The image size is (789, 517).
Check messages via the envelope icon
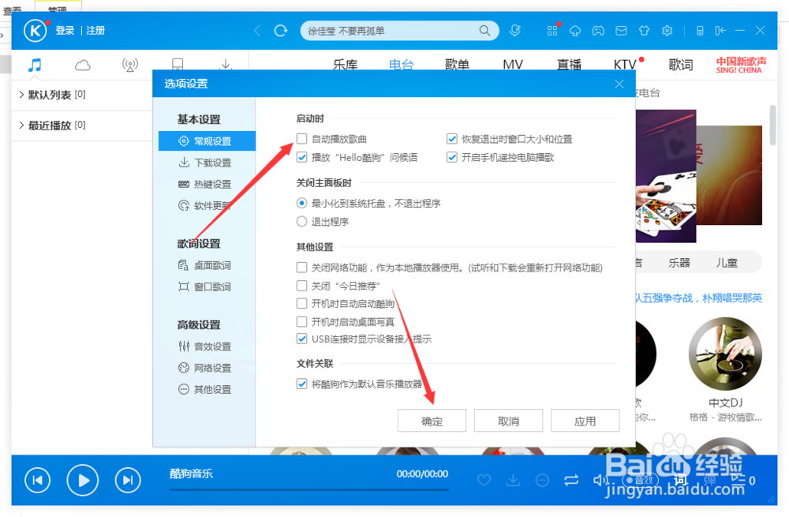click(x=621, y=30)
